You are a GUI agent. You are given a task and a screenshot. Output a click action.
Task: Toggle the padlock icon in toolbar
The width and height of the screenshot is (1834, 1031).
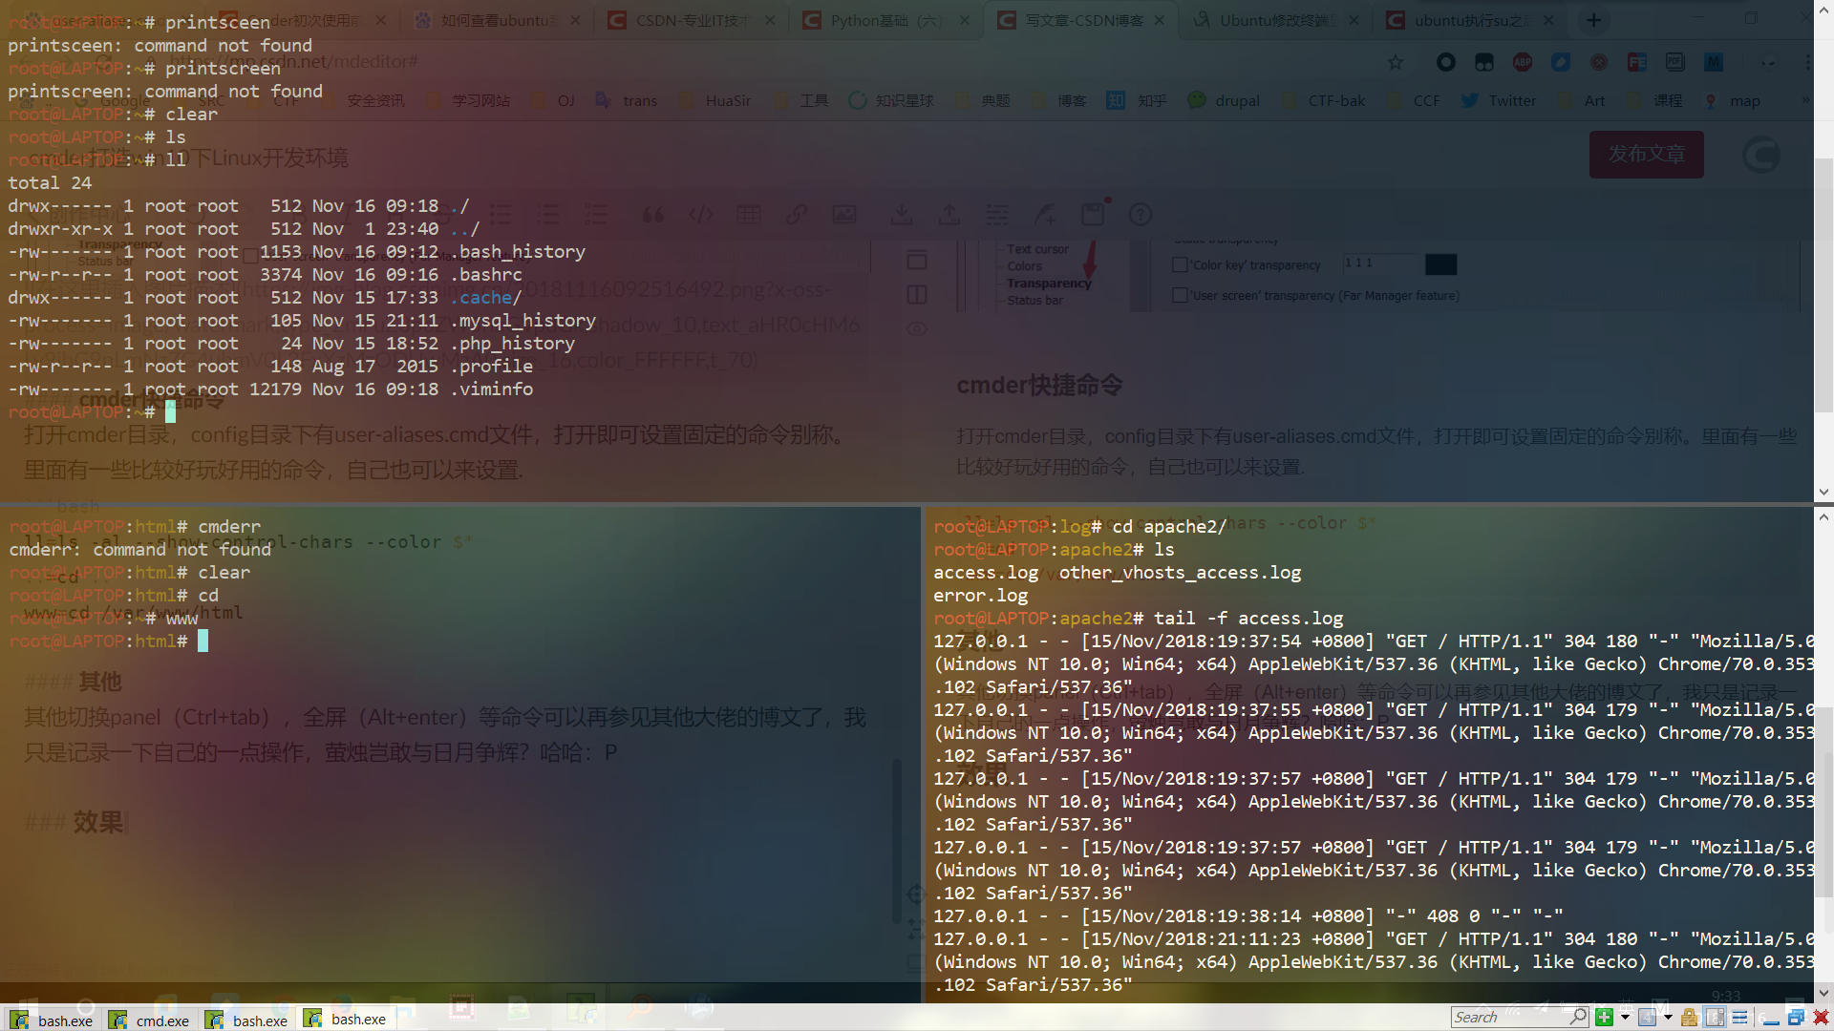(x=1689, y=1017)
